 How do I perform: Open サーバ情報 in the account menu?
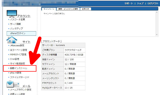click(x=15, y=24)
